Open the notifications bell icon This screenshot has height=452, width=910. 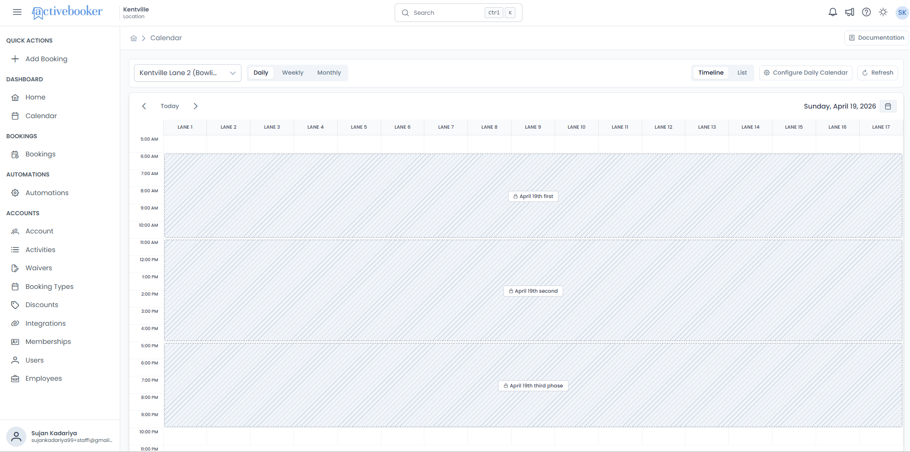[x=833, y=12]
